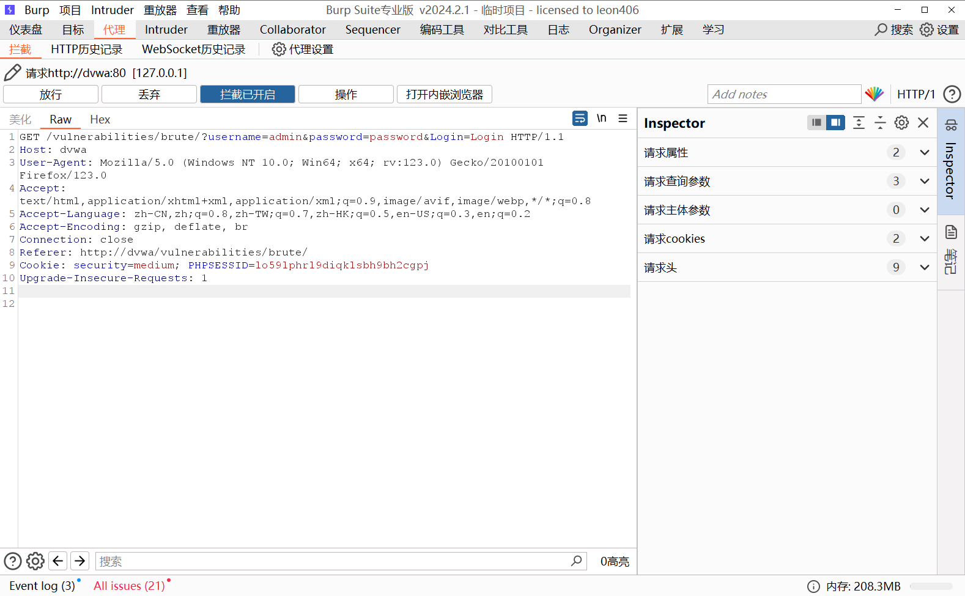Collapse all Inspector sections icon
Screen dimensions: 965x596
coord(880,123)
